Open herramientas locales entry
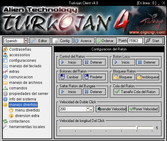This screenshot has width=167, height=141. click(27, 127)
